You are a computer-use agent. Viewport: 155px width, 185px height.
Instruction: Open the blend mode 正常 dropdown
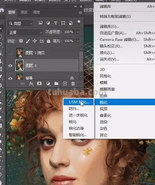pos(25,32)
